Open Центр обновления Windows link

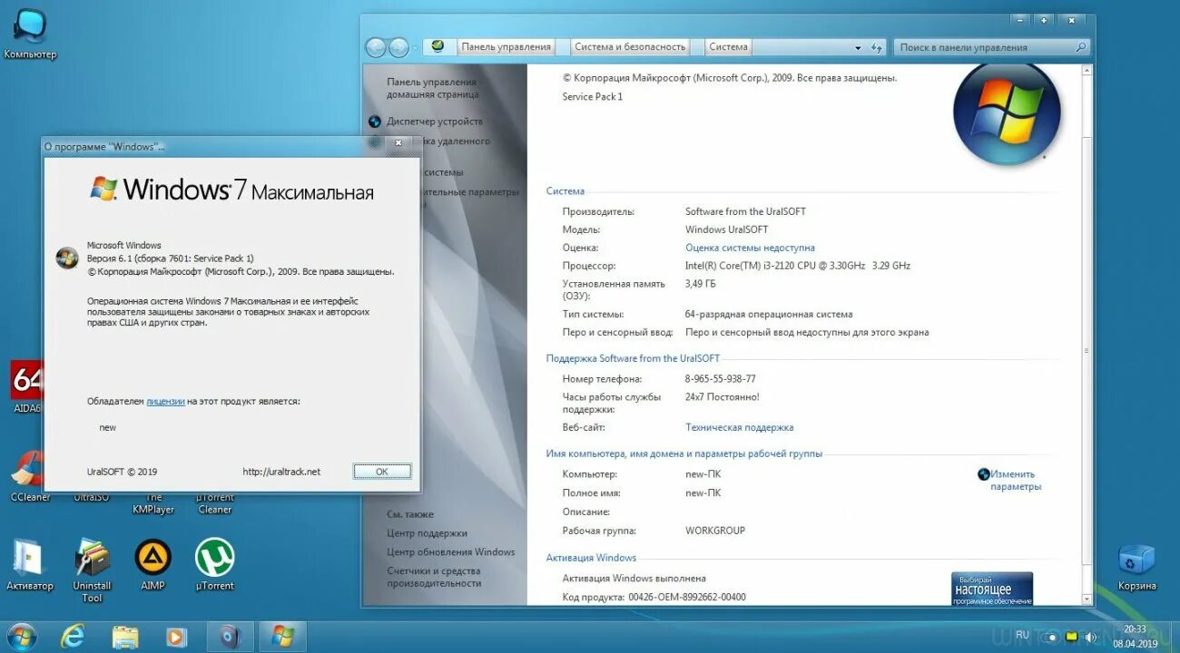450,552
